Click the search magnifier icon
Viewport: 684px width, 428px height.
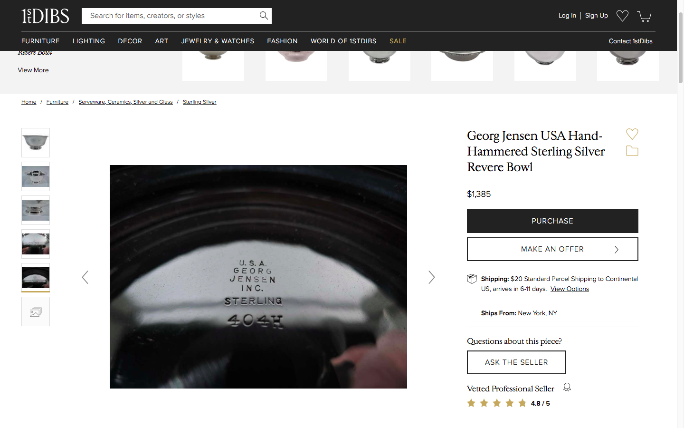point(264,16)
